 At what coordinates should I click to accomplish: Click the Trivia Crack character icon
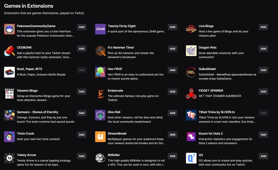tap(9, 137)
